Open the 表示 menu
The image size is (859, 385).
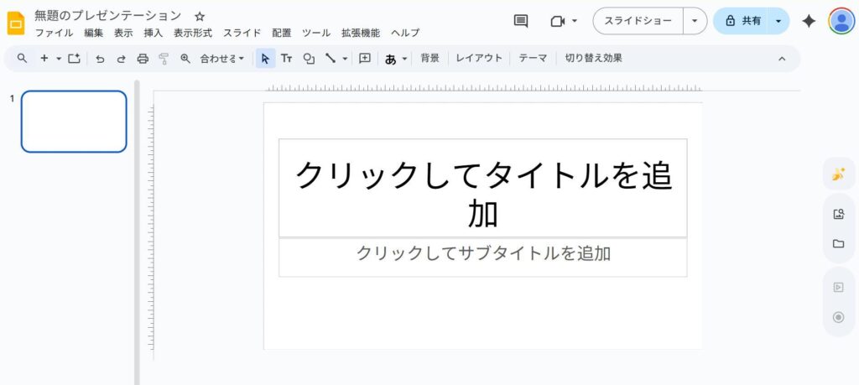(123, 33)
